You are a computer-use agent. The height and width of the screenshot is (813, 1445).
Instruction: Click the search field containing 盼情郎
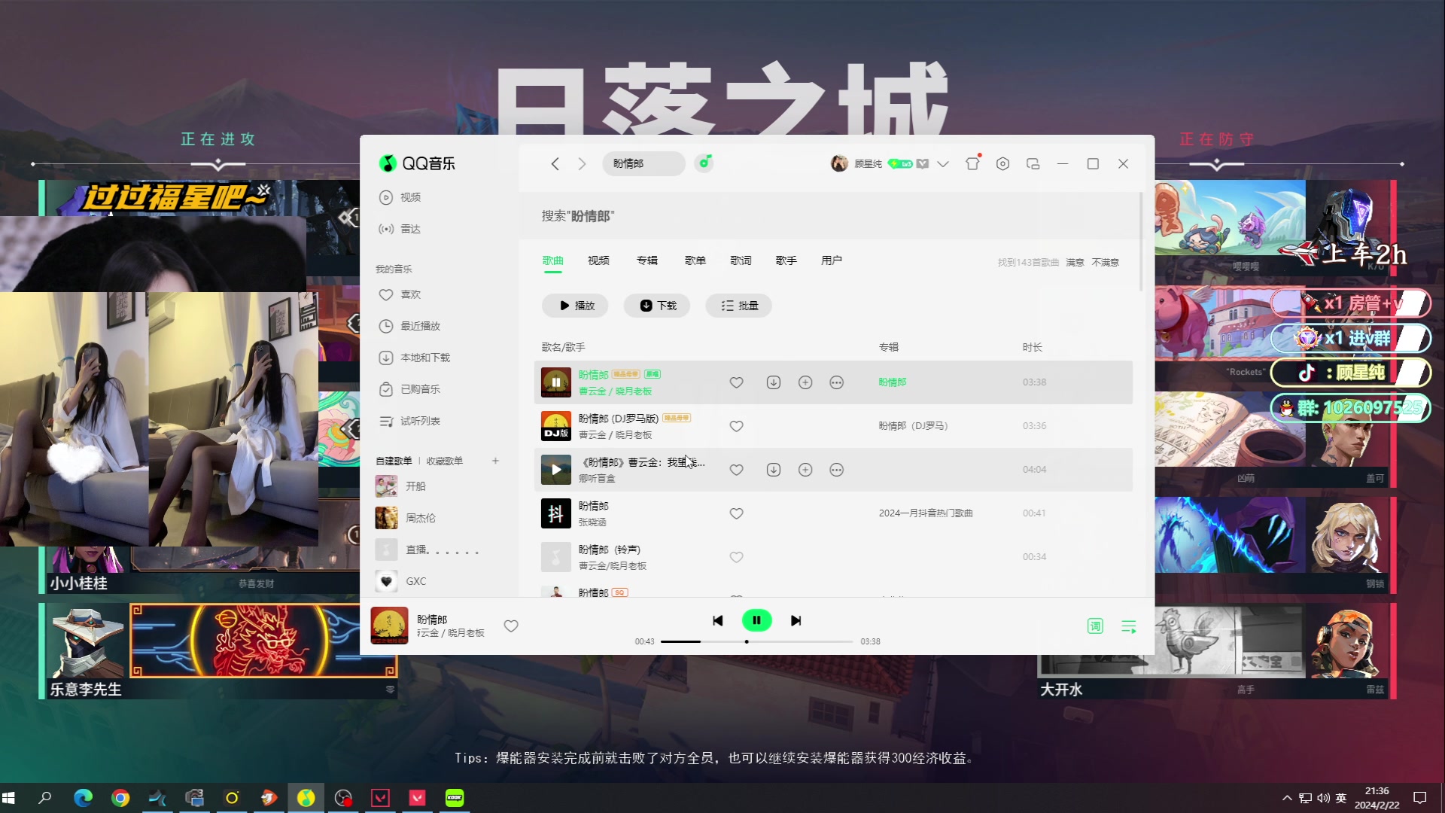tap(643, 163)
